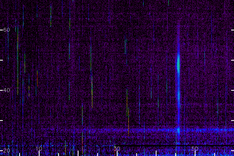Click the "10" horizontal axis label
234x156 pixels.
click(39, 148)
